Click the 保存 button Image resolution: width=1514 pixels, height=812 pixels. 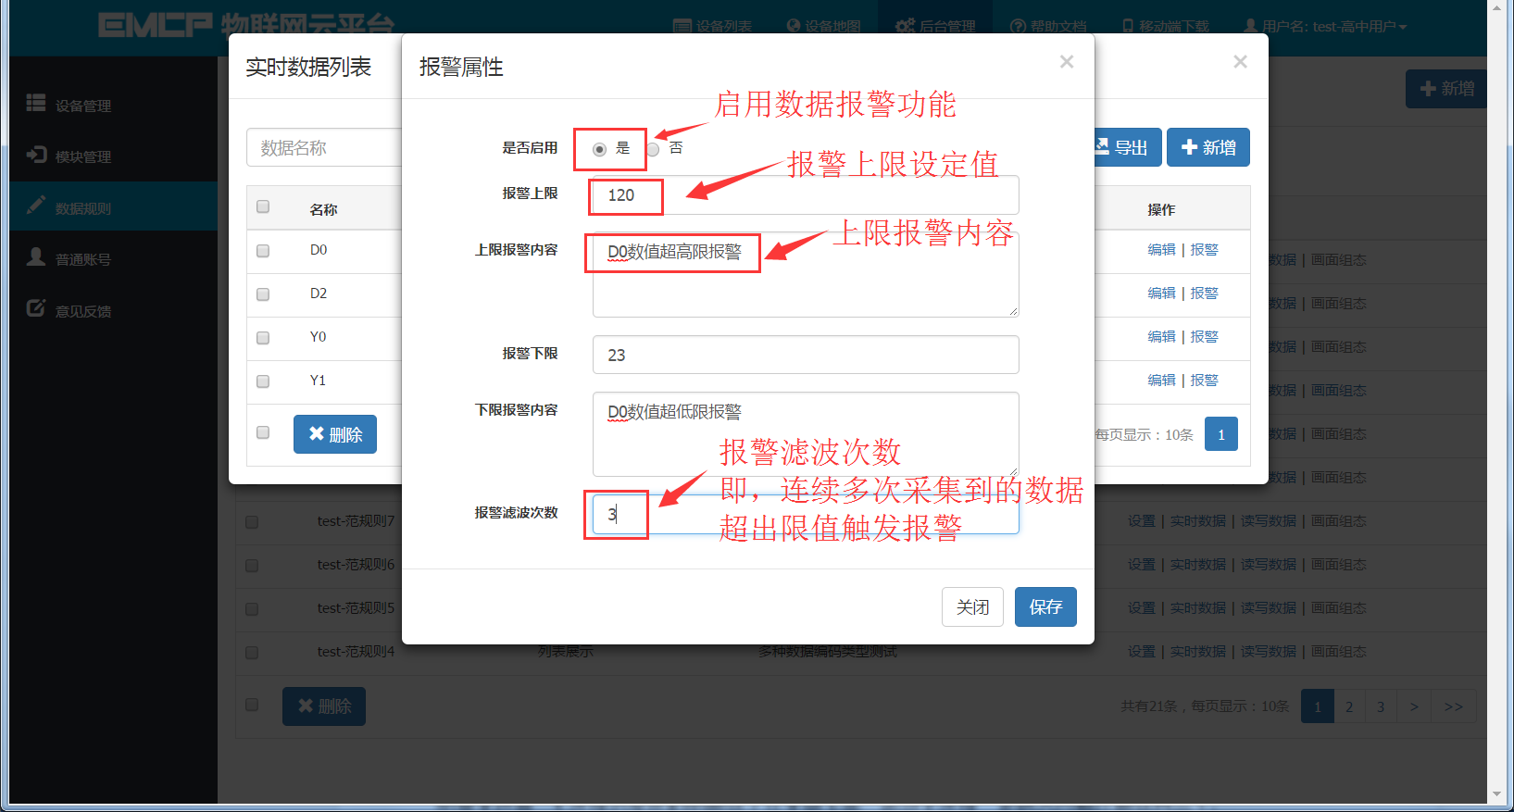[x=1045, y=606]
